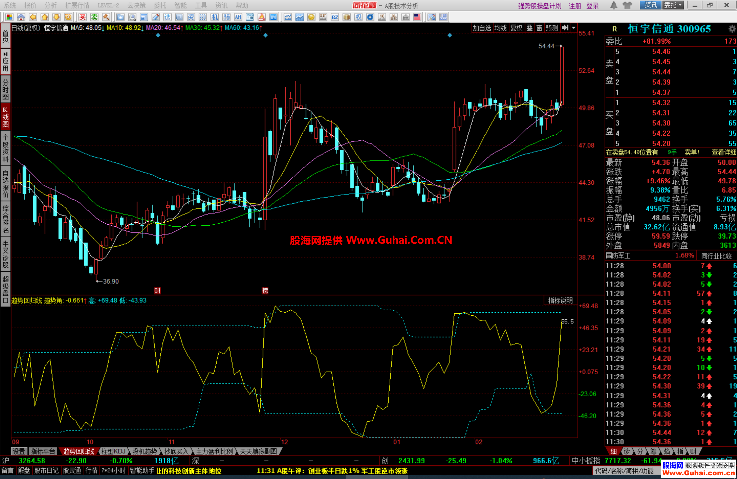
Task: Click the skin shirt icon in title bar
Action: (x=627, y=5)
